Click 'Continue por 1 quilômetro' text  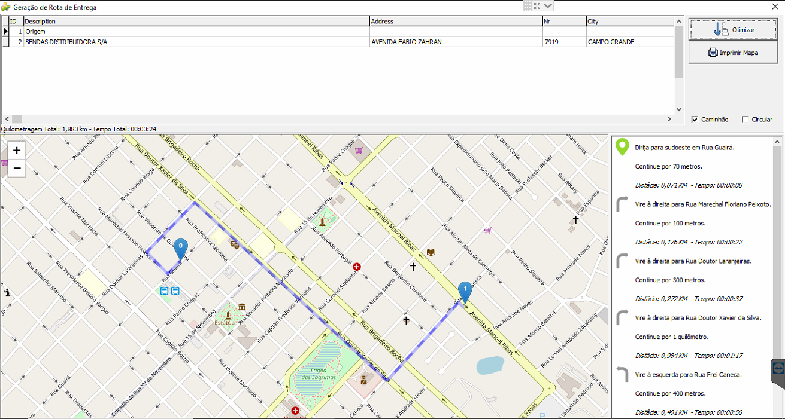(x=672, y=337)
